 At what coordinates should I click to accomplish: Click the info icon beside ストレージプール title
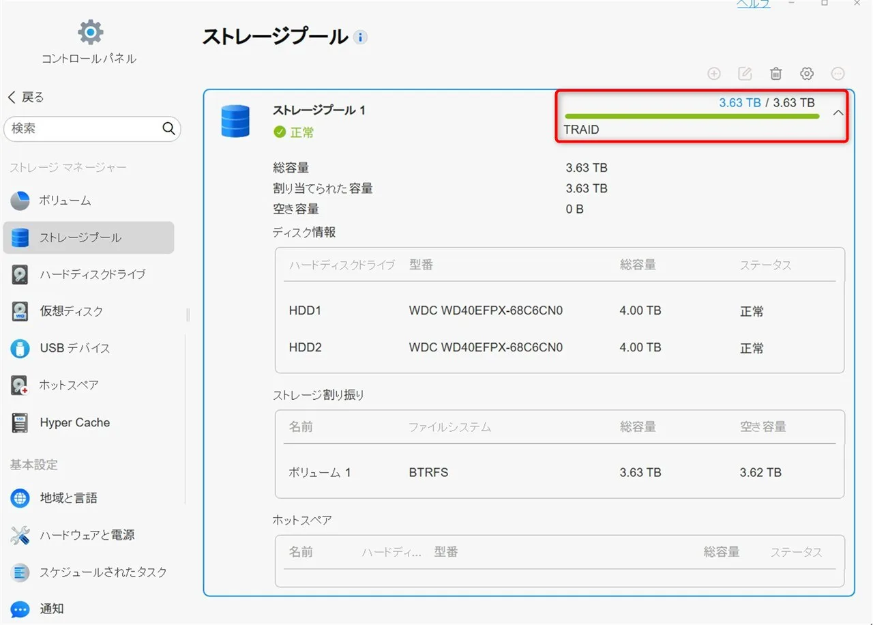pyautogui.click(x=360, y=38)
